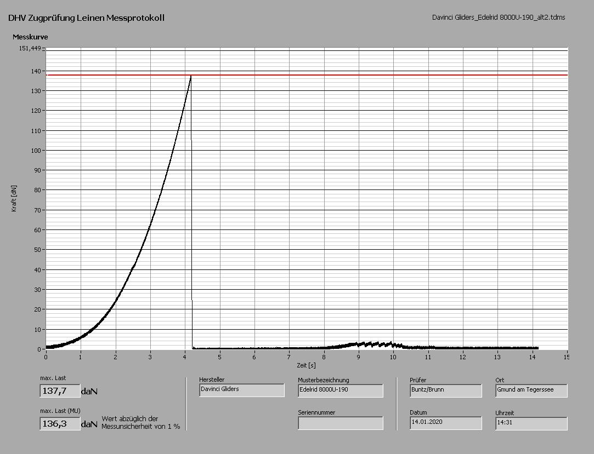Viewport: 594px width, 454px height.
Task: Click the daN unit beside 136,3
Action: pyautogui.click(x=89, y=424)
